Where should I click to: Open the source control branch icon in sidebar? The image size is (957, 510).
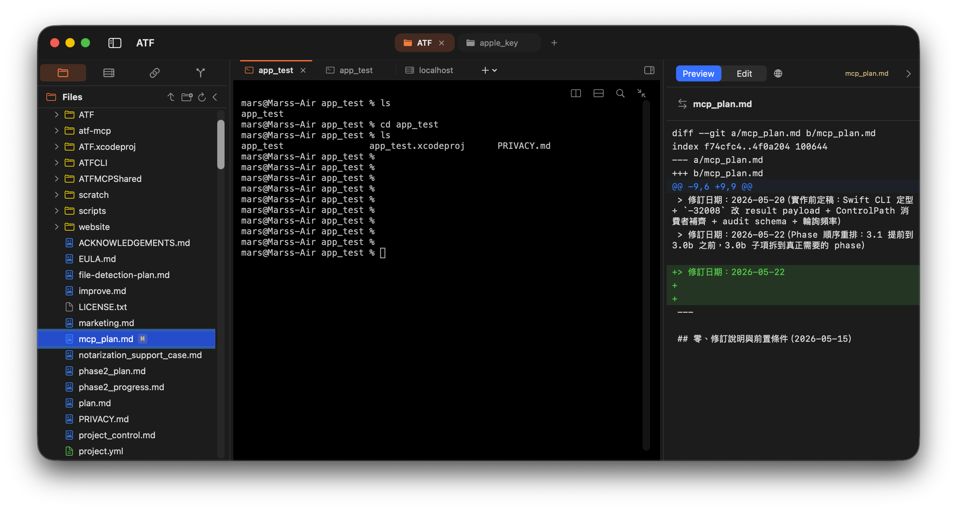pos(201,73)
